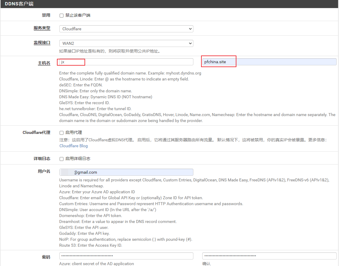Tick the 禁止该客户端 checkbox
Screen dimensions: 339x266
pyautogui.click(x=62, y=15)
